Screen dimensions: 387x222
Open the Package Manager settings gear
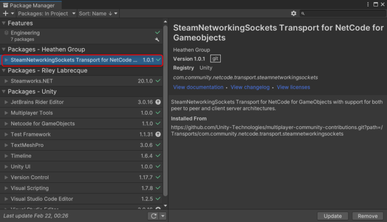(x=294, y=14)
